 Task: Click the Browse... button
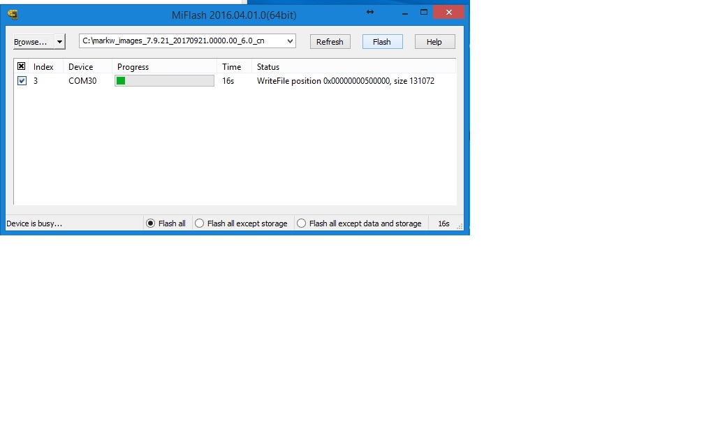(34, 42)
